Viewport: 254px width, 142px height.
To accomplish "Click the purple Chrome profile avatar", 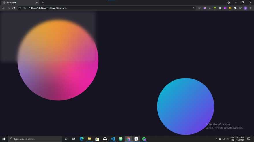I will [245, 8].
